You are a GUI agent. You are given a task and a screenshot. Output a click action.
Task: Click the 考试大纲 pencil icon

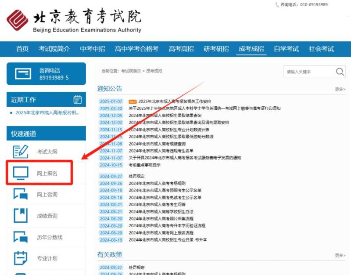pyautogui.click(x=21, y=152)
